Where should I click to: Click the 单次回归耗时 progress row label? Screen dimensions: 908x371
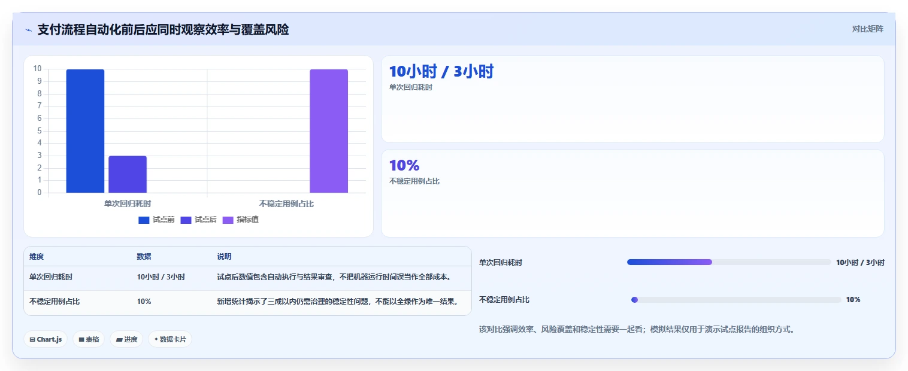501,262
